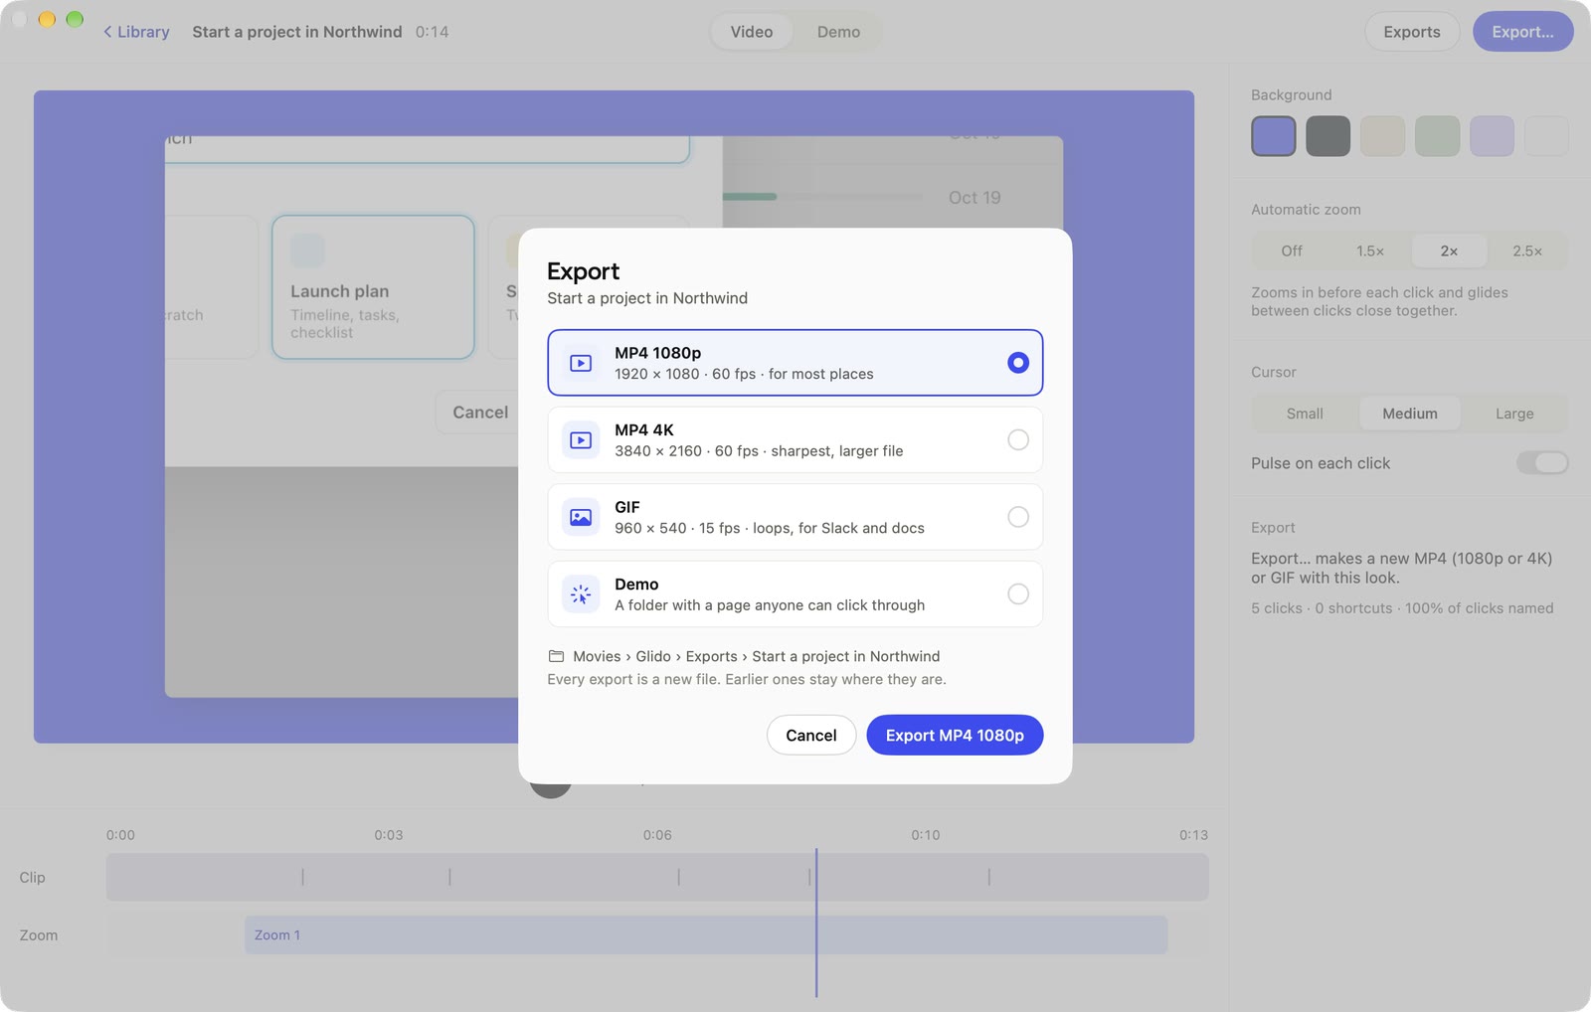Click the 0:06 timeline ruler label

657,835
